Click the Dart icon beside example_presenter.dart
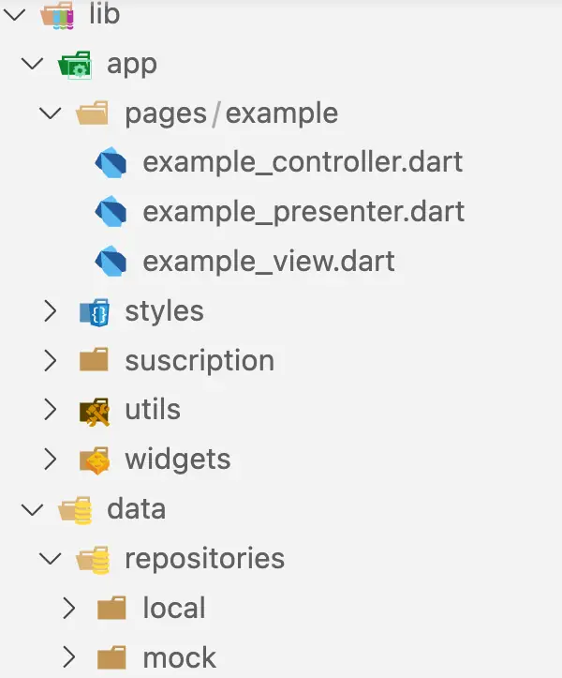 pos(111,212)
